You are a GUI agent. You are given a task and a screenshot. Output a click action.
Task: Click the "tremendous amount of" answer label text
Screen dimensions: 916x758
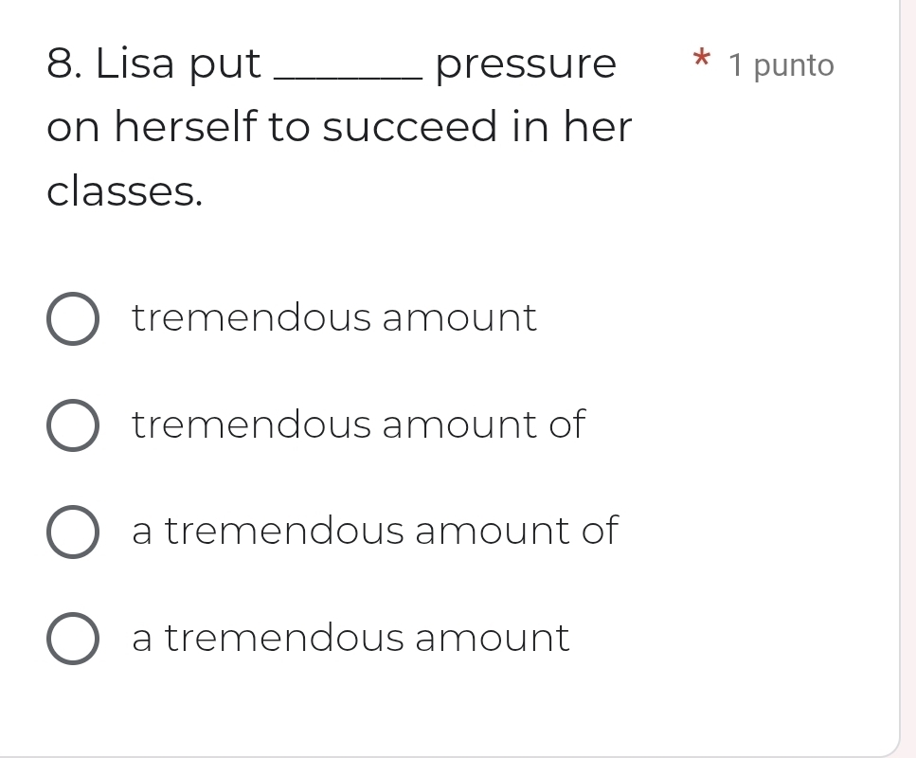click(x=359, y=424)
